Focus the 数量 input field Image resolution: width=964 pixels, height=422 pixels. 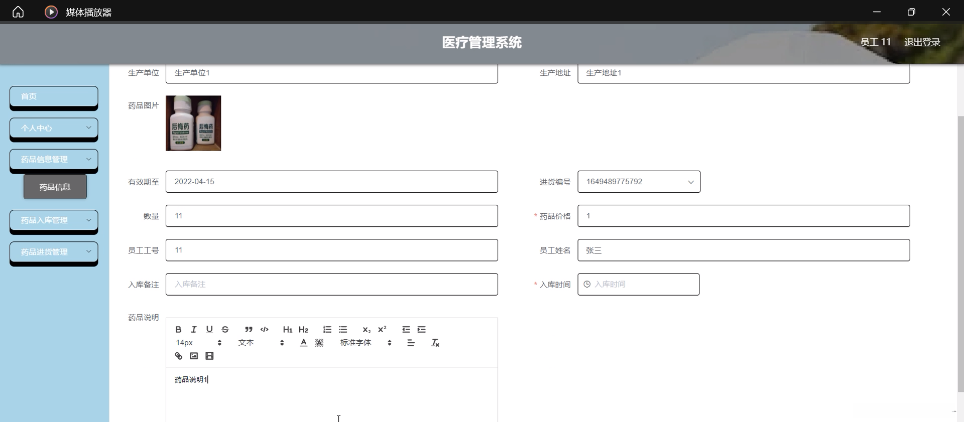(332, 216)
